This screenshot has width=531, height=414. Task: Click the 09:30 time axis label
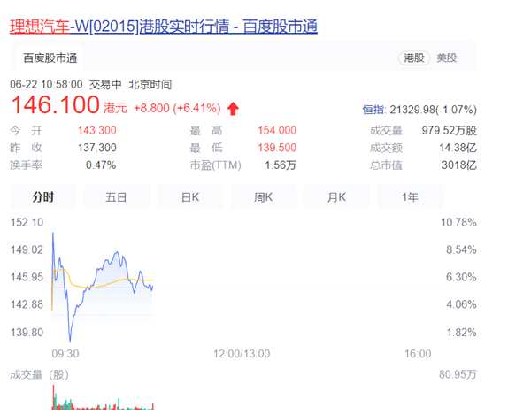65,354
